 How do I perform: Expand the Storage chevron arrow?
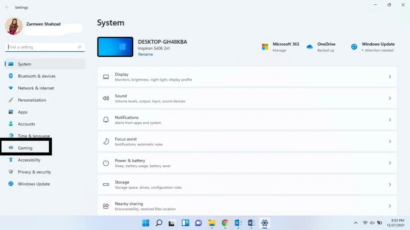coord(390,185)
